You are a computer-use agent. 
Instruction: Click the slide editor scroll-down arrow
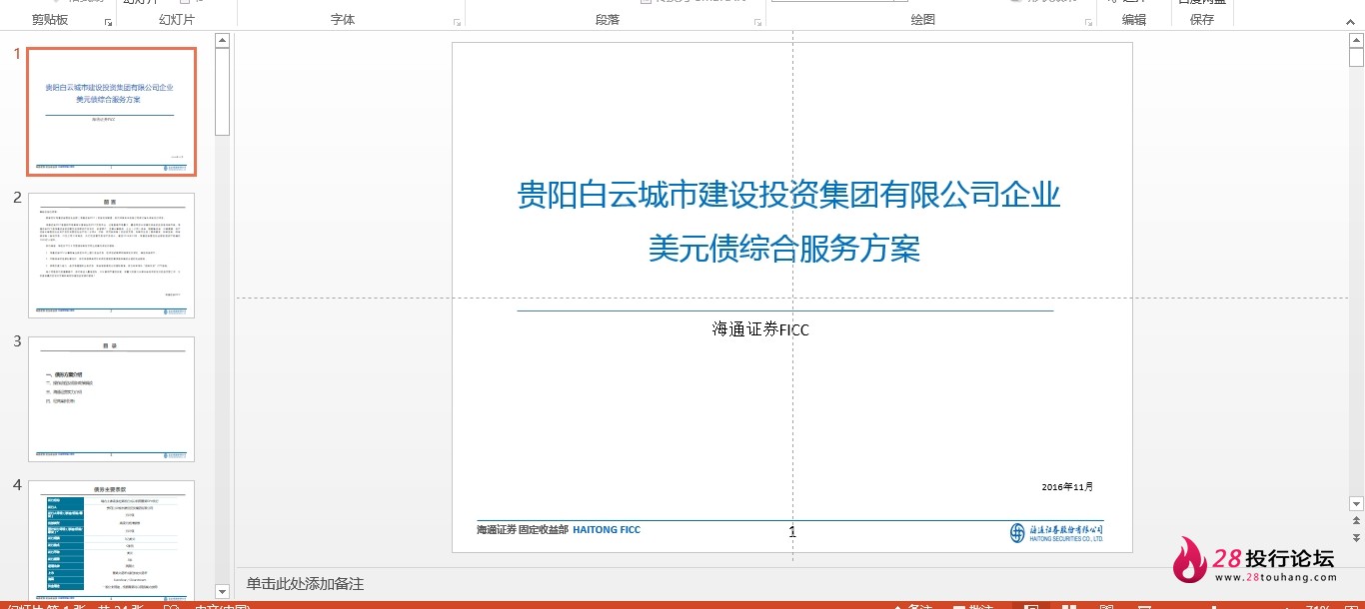pos(1356,504)
